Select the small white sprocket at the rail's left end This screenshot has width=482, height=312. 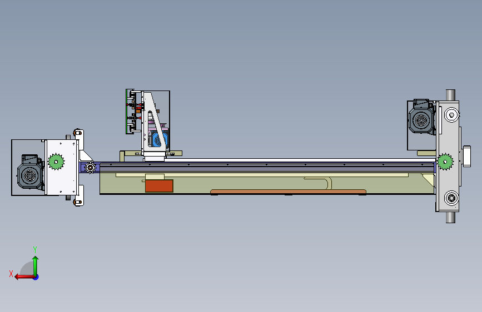pos(90,168)
